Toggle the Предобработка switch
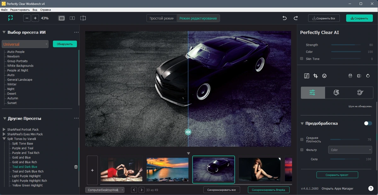Image resolution: width=378 pixels, height=195 pixels. point(368,123)
